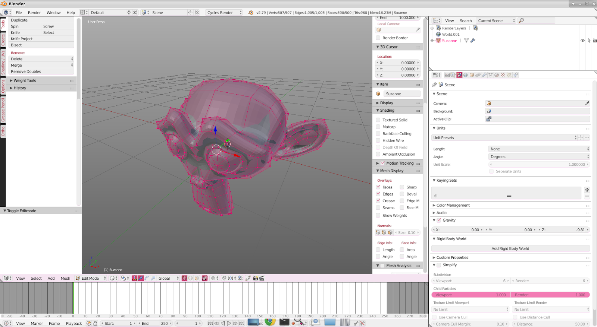Open the Mesh menu in the 3D header
597x327 pixels.
pos(65,278)
